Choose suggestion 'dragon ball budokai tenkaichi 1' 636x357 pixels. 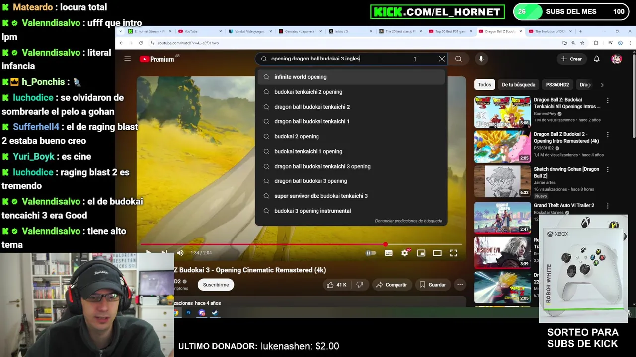351,121
